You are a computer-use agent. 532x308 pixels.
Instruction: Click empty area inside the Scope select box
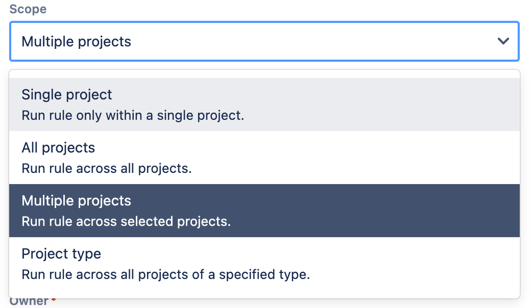pyautogui.click(x=320, y=41)
